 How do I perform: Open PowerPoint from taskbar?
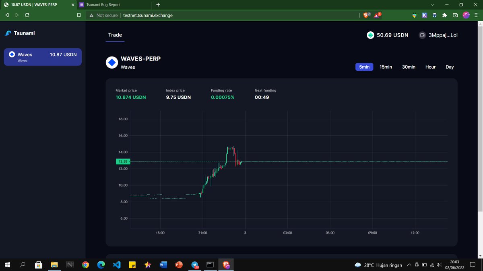pos(179,265)
